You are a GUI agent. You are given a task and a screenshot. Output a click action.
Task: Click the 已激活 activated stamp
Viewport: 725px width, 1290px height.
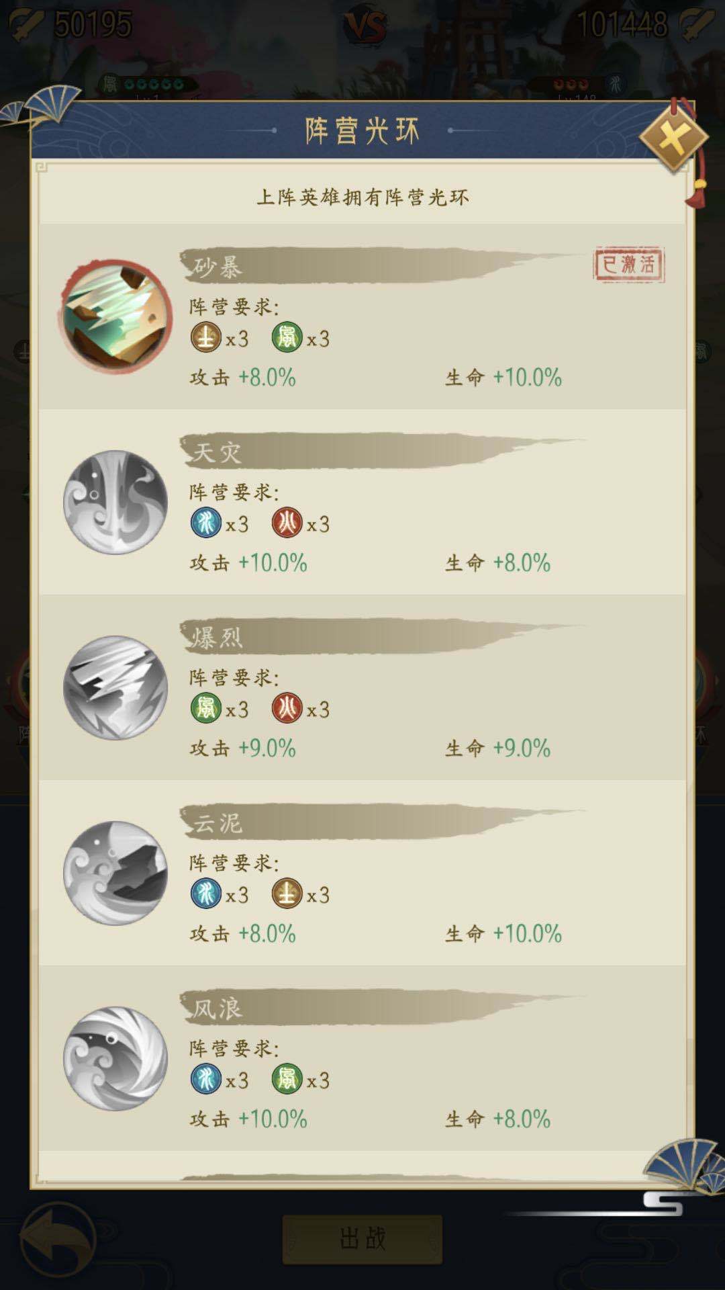[x=629, y=265]
